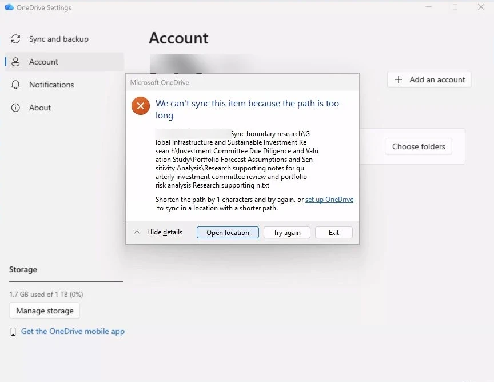The height and width of the screenshot is (382, 494).
Task: Close the OneDrive Settings window
Action: pos(481,7)
